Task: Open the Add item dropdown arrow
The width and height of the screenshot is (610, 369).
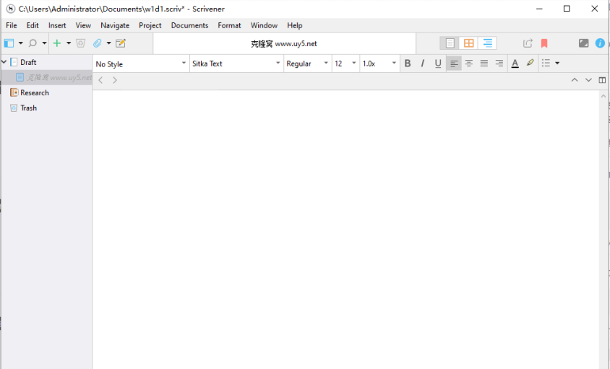Action: (x=69, y=43)
